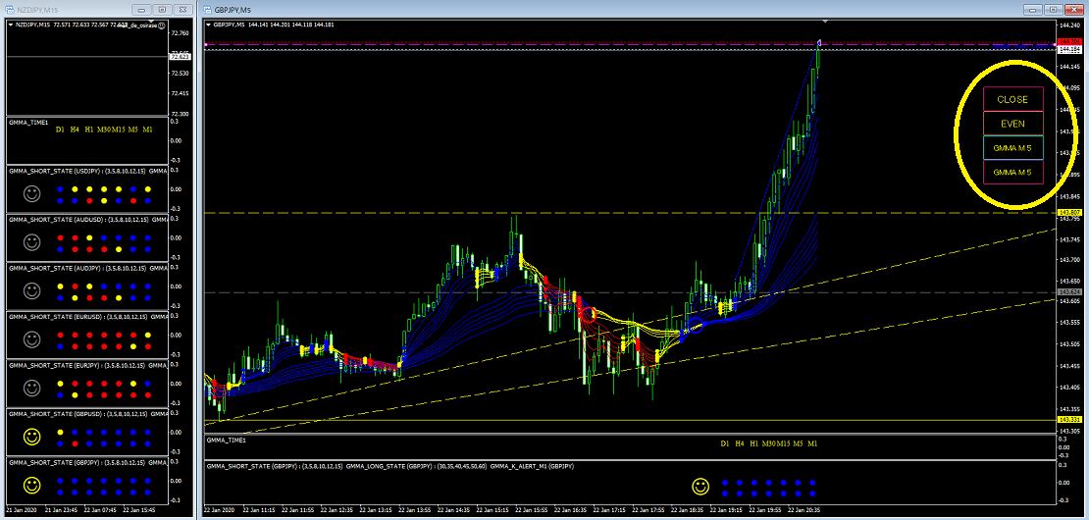The width and height of the screenshot is (1089, 520).
Task: Click the yellow dot in the GBPUSD panel
Action: [x=61, y=432]
